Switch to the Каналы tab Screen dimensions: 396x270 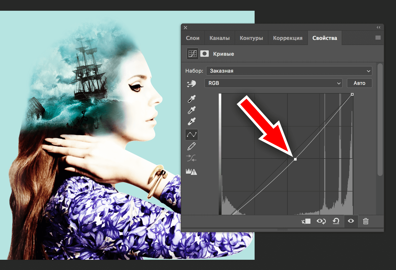[x=220, y=38]
